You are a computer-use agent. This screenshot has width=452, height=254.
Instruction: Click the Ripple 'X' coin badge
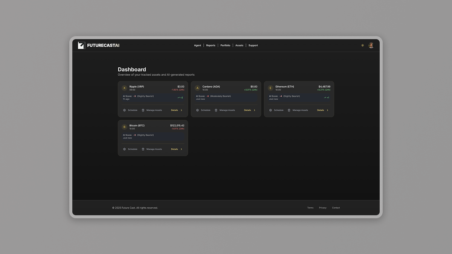point(124,88)
